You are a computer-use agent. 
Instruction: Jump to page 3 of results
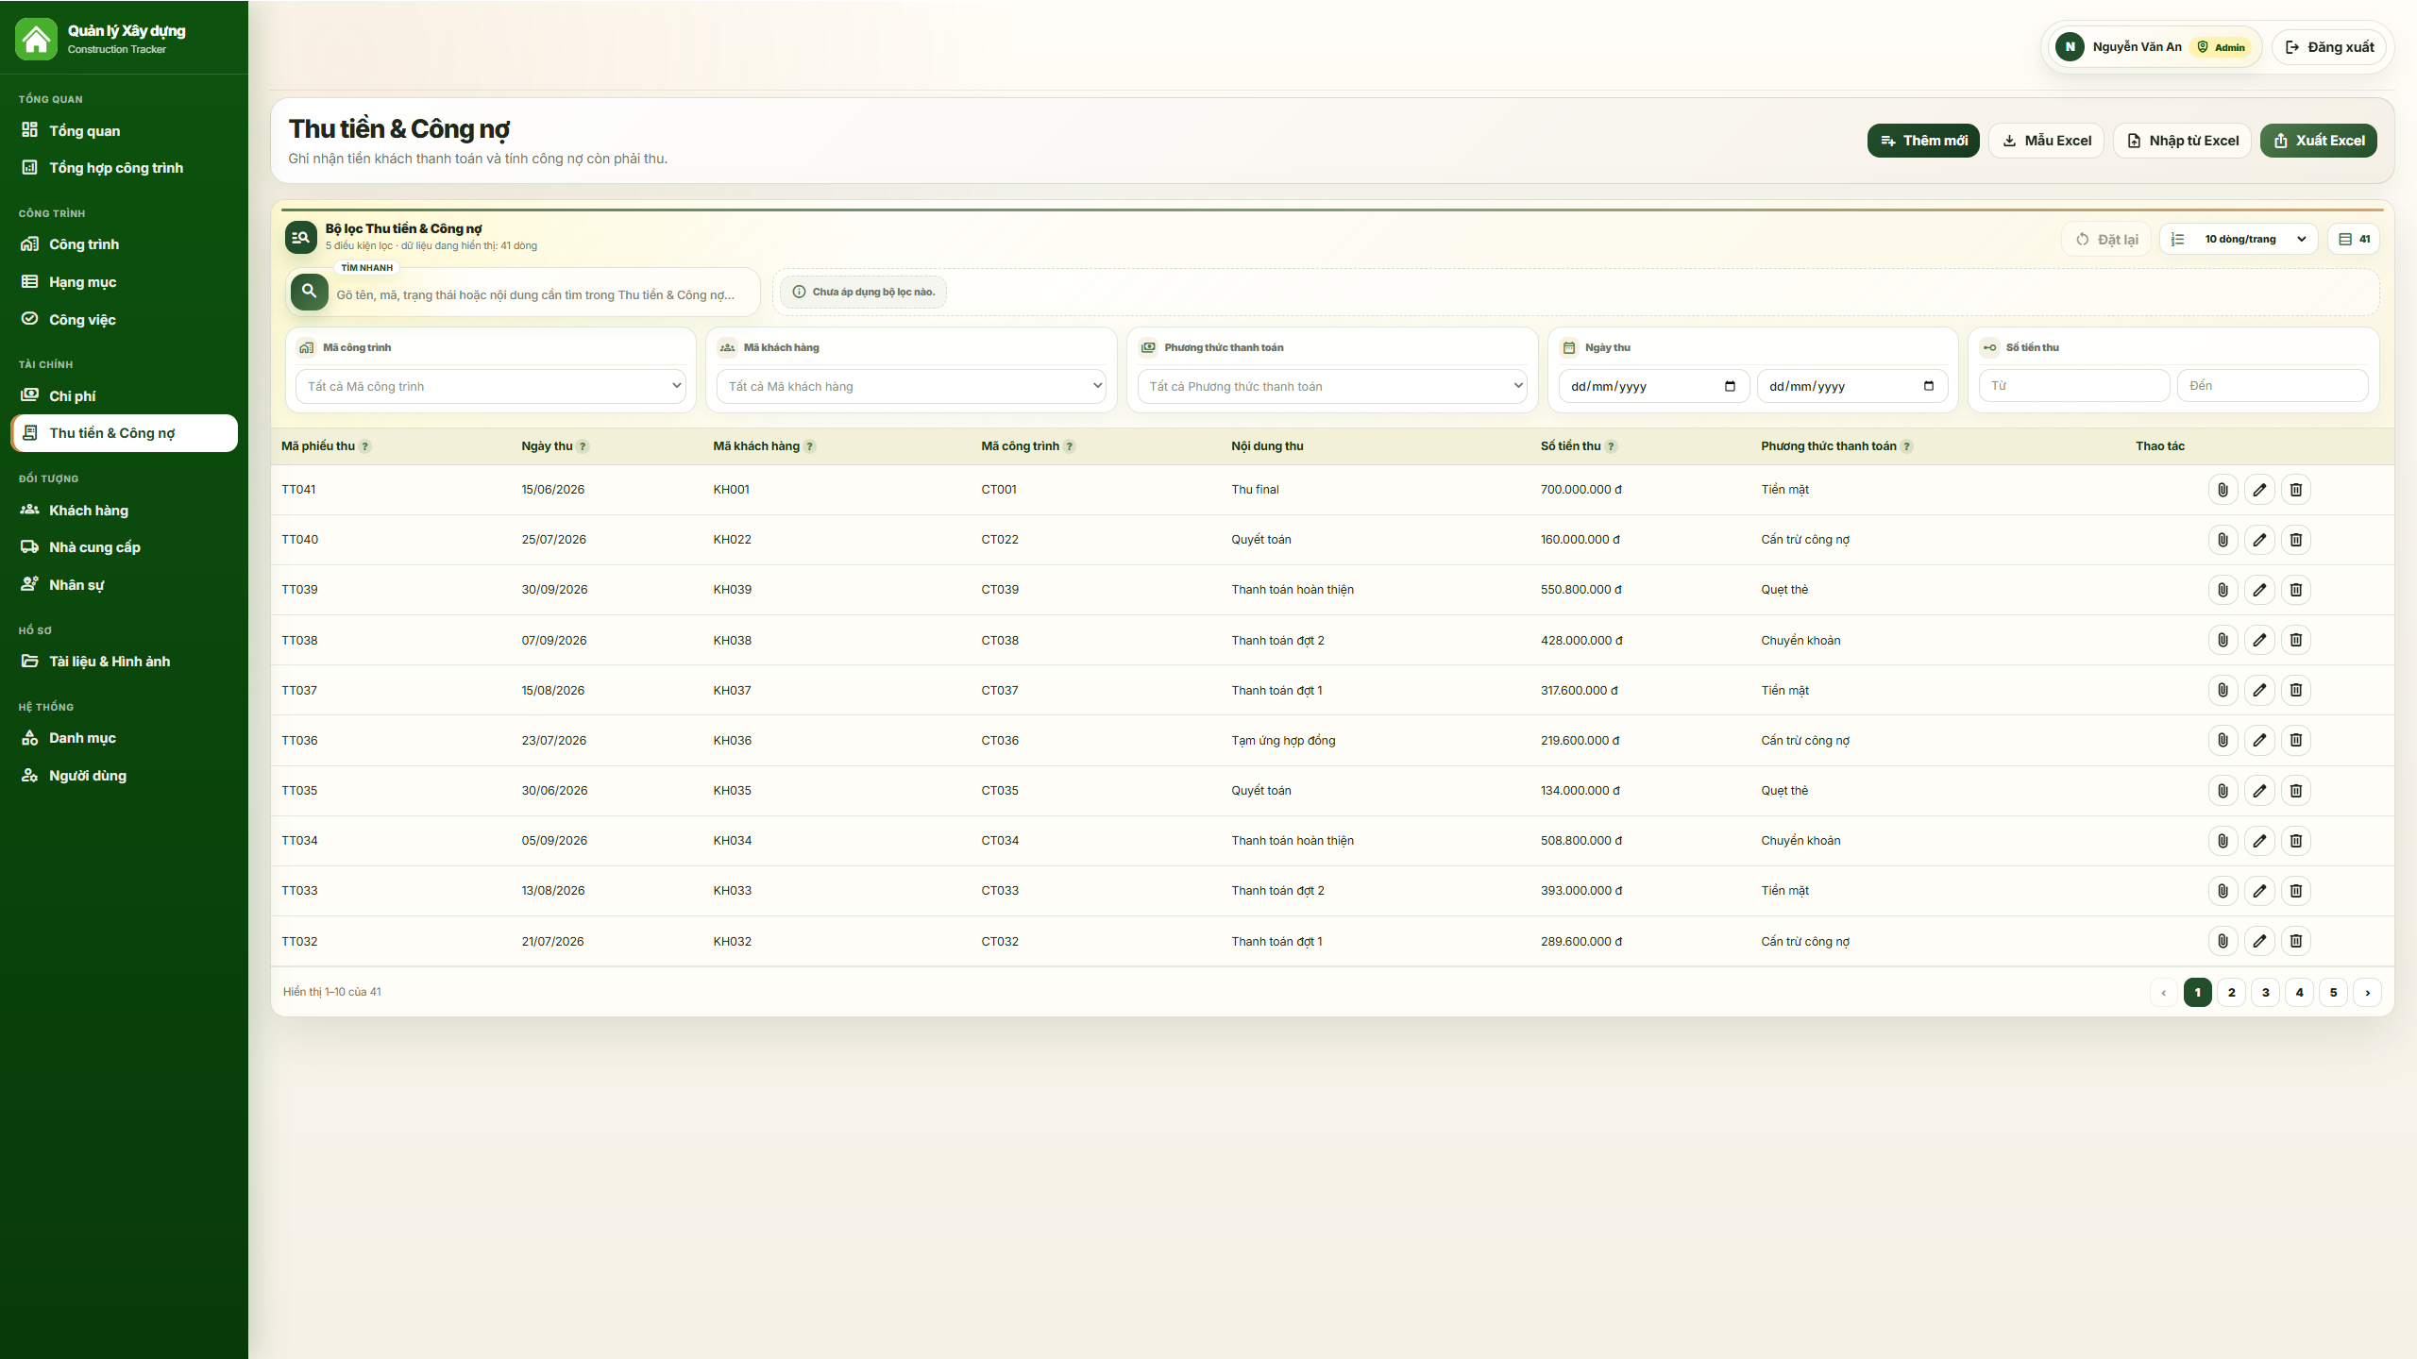(2265, 993)
